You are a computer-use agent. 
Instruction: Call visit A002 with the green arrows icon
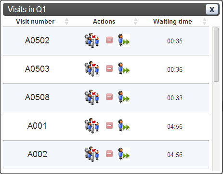coord(124,154)
